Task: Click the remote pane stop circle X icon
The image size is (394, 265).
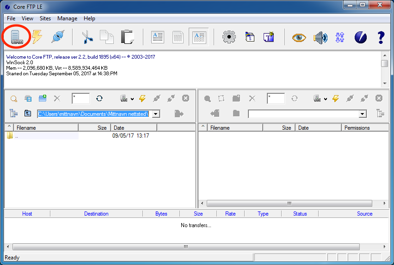Action: 379,98
